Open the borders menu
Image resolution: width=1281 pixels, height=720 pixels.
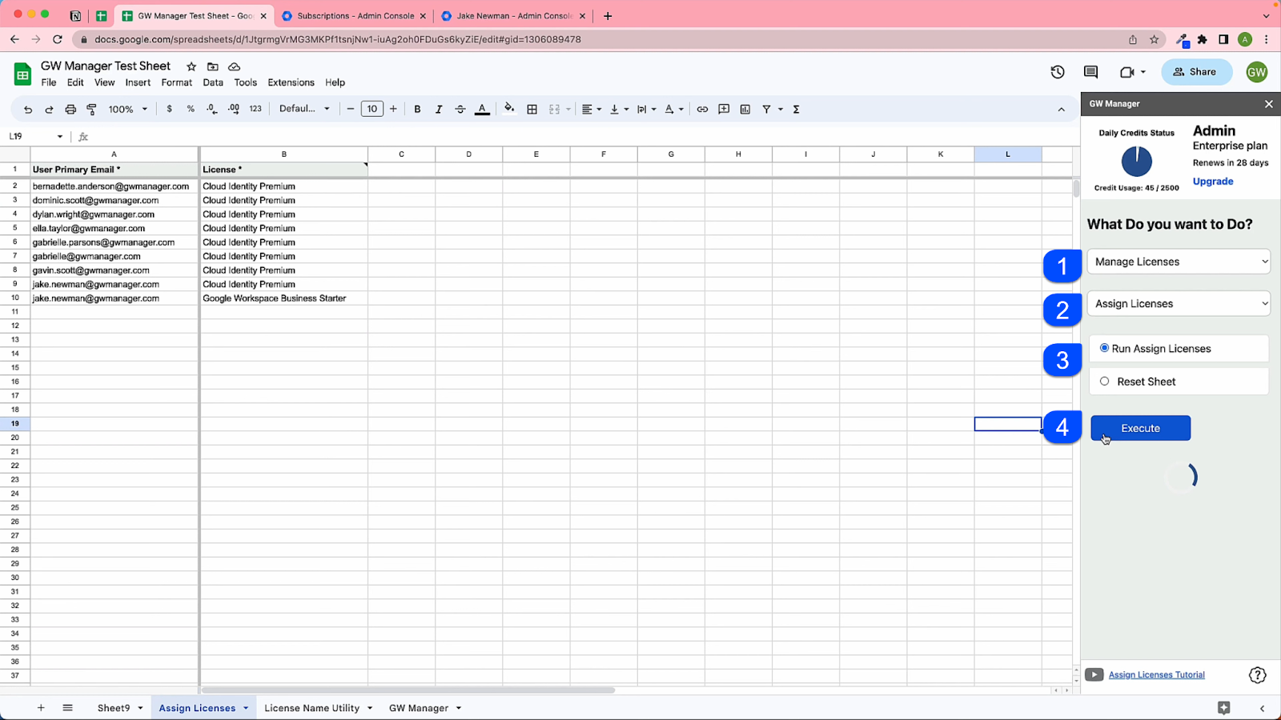[x=532, y=109]
